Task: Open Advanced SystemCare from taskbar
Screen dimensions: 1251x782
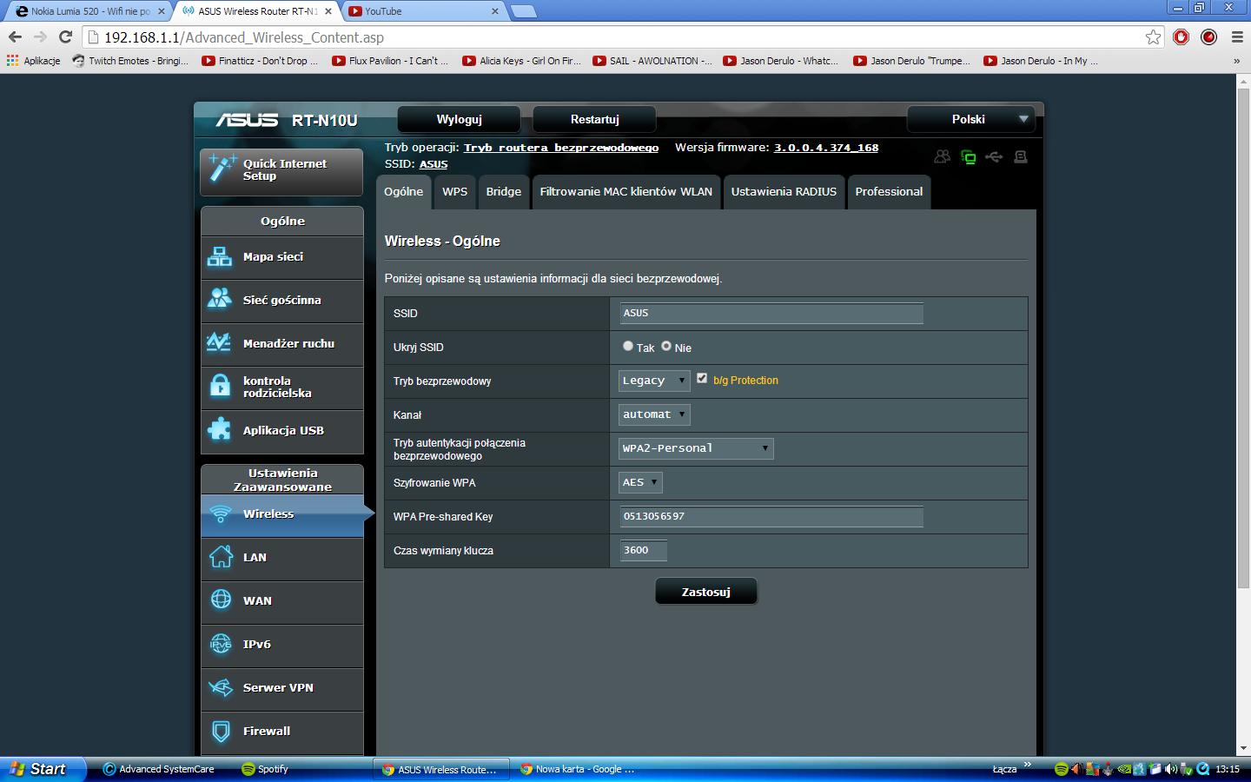Action: click(161, 769)
